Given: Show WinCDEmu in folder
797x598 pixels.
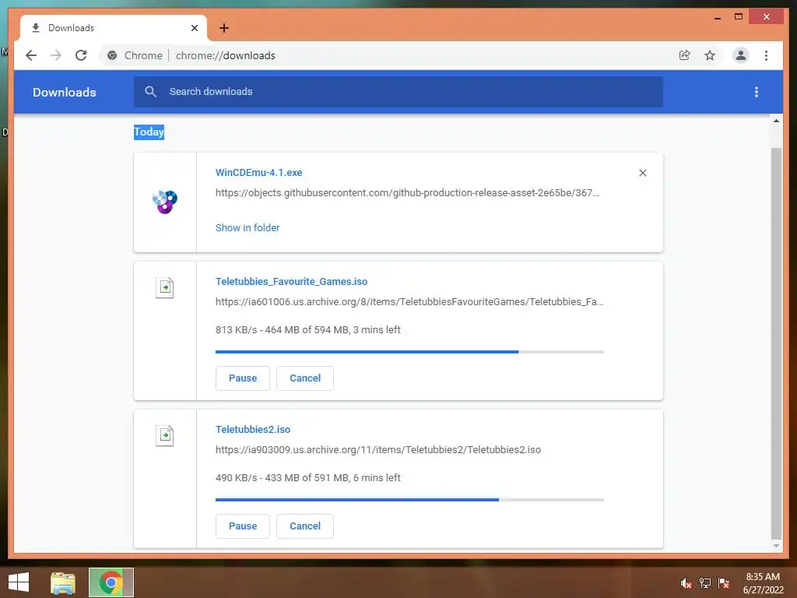Looking at the screenshot, I should point(248,228).
